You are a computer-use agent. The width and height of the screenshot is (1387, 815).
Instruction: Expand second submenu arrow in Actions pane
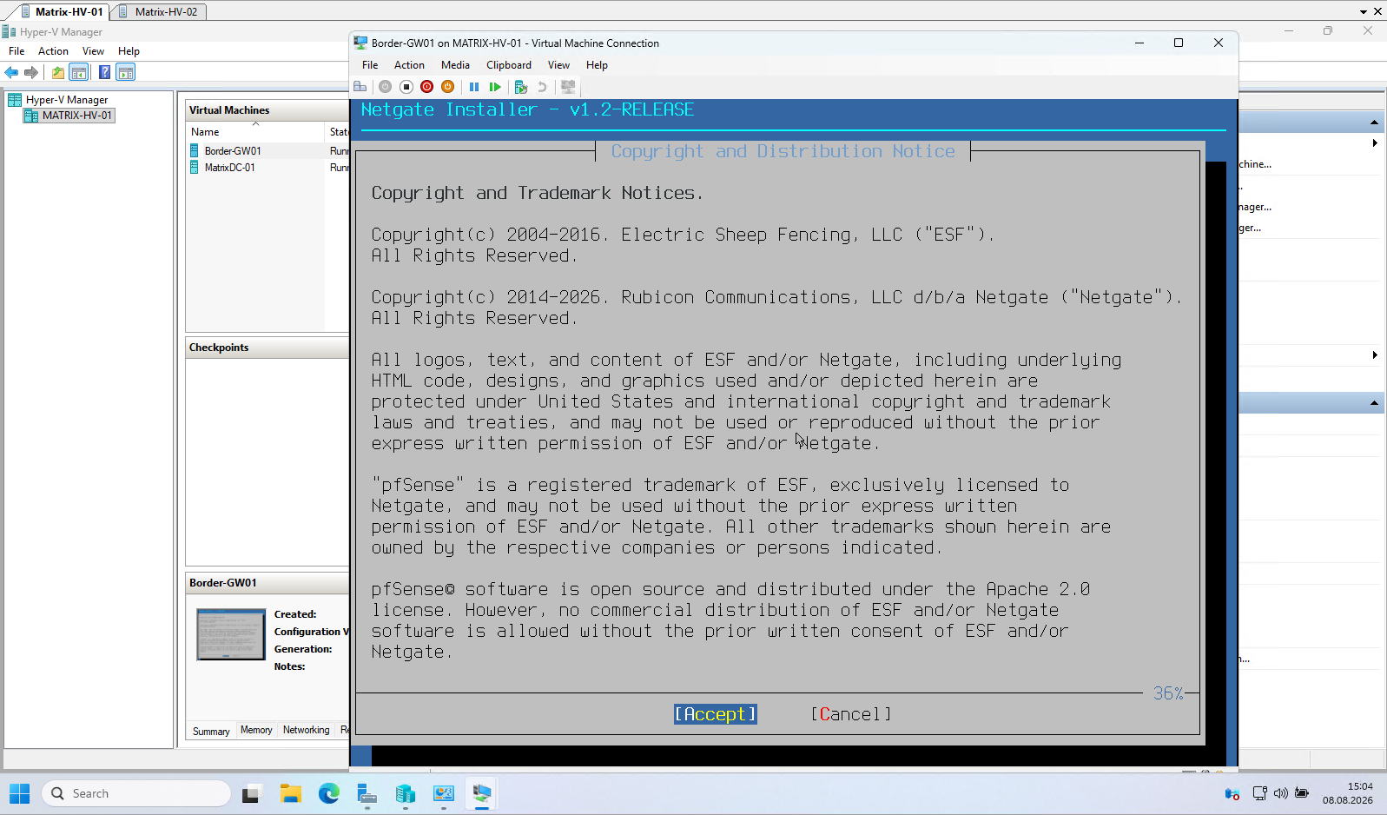(1375, 355)
